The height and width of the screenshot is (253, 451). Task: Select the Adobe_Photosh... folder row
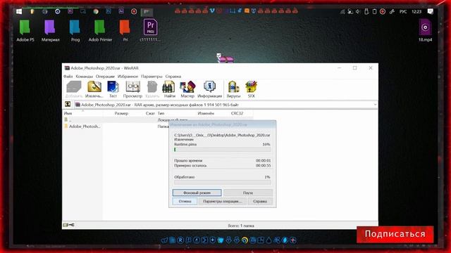coord(85,126)
